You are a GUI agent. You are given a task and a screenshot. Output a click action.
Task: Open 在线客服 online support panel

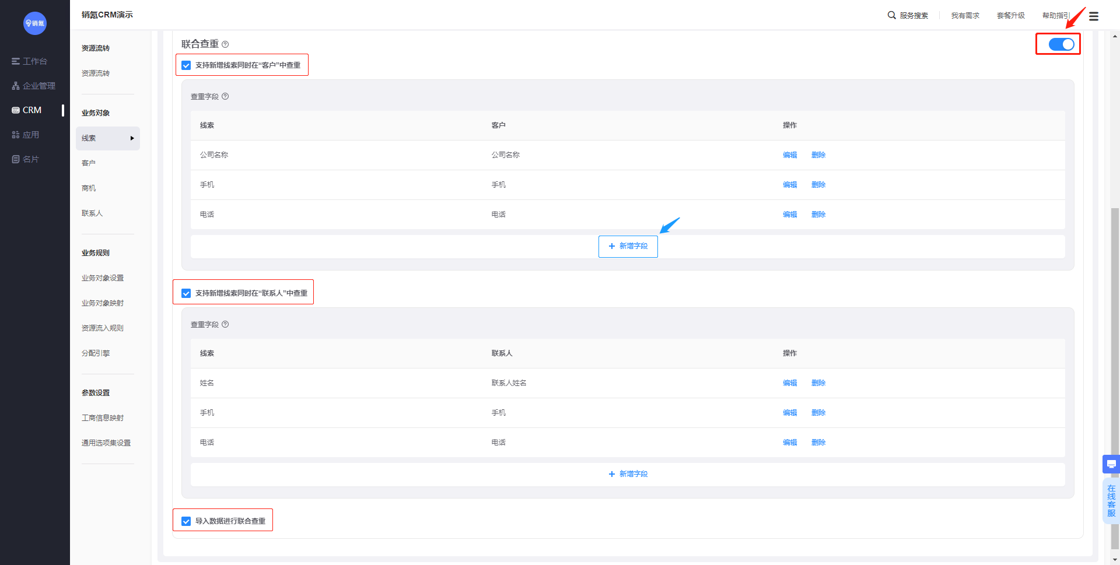click(1111, 501)
